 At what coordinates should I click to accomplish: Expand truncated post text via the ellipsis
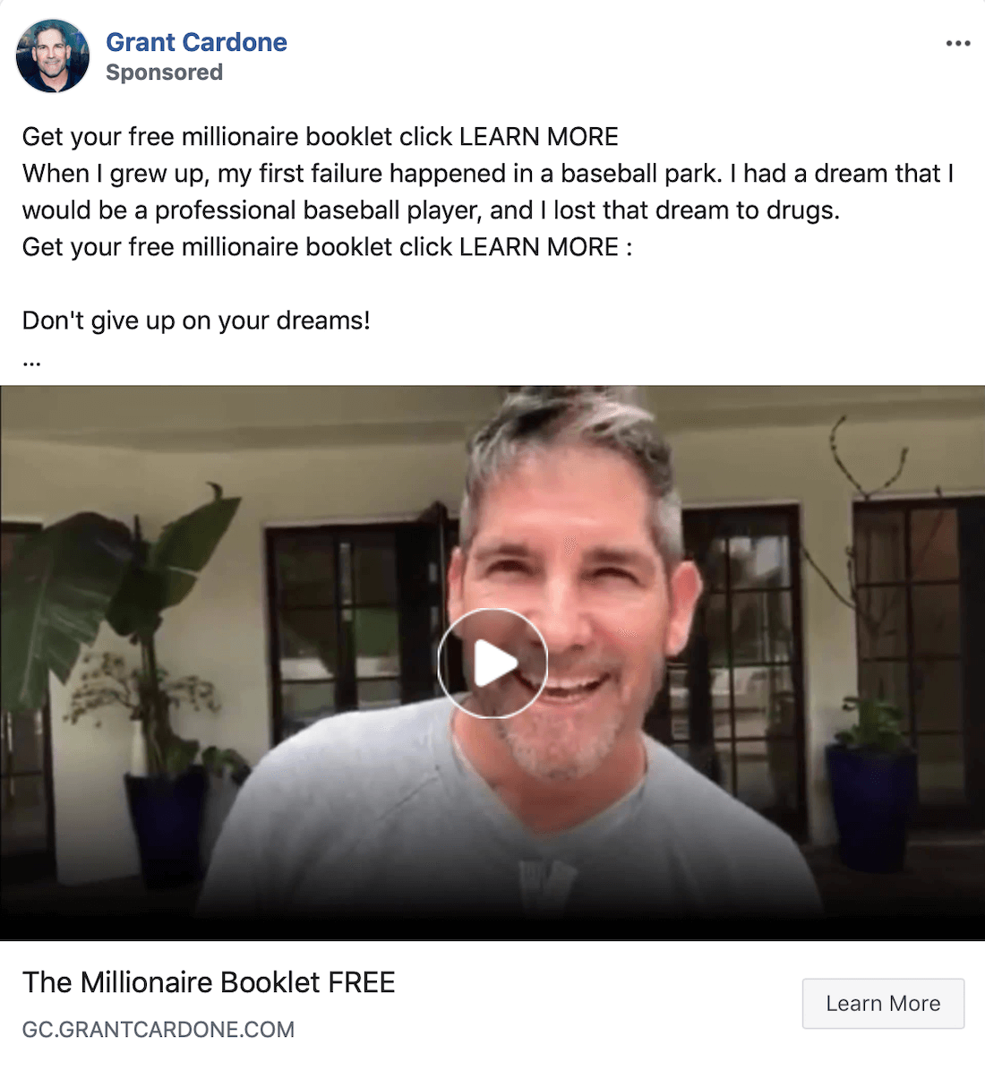[31, 363]
